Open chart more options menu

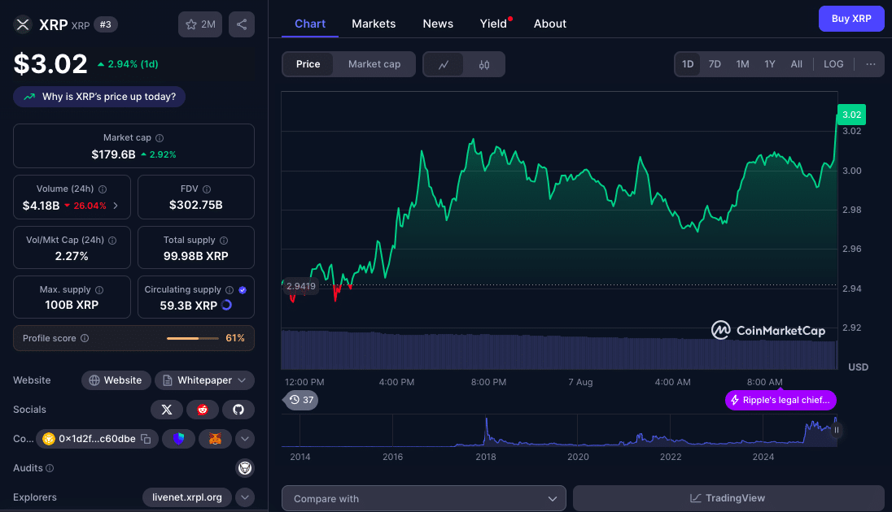tap(870, 64)
